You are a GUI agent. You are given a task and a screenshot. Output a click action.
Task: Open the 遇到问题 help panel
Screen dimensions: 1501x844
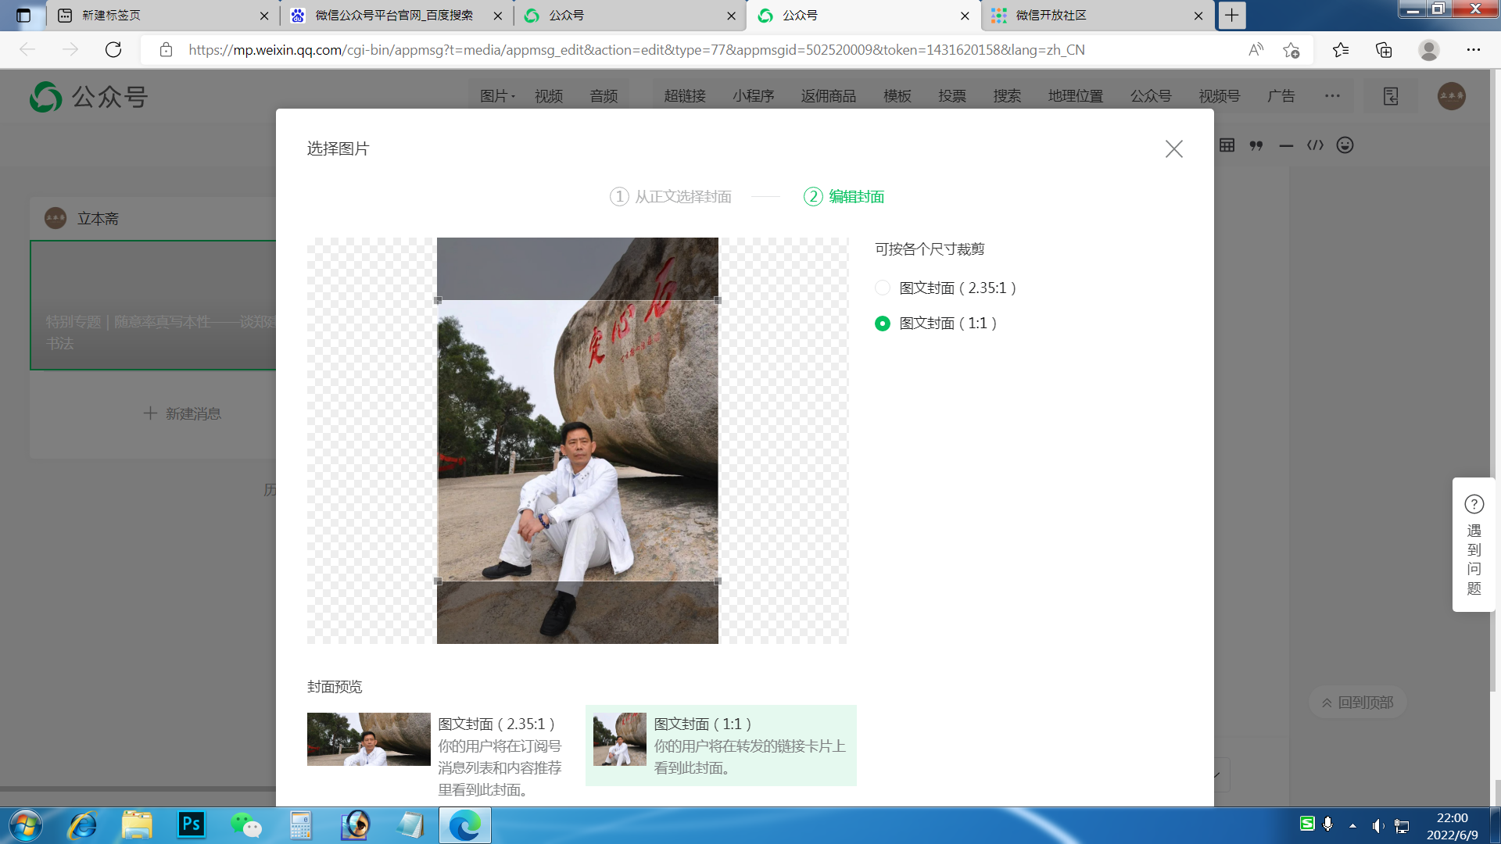[x=1474, y=545]
